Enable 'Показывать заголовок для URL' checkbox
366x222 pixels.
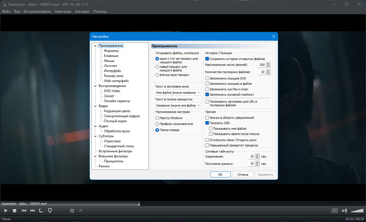(207, 102)
